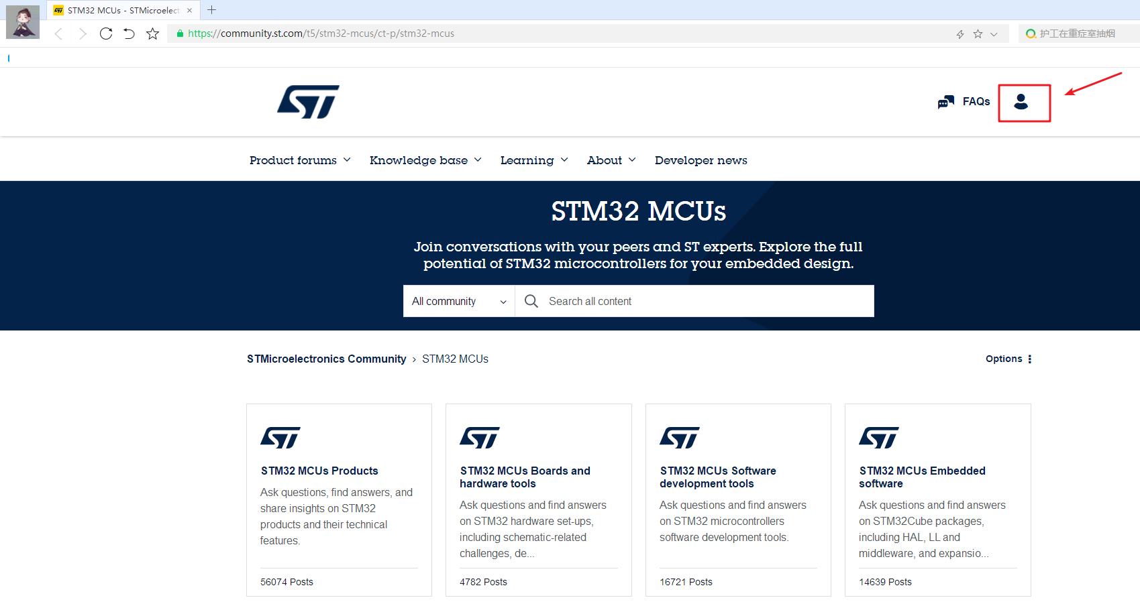
Task: Click the ST logo on STM32 MCUs Products card
Action: coord(280,438)
